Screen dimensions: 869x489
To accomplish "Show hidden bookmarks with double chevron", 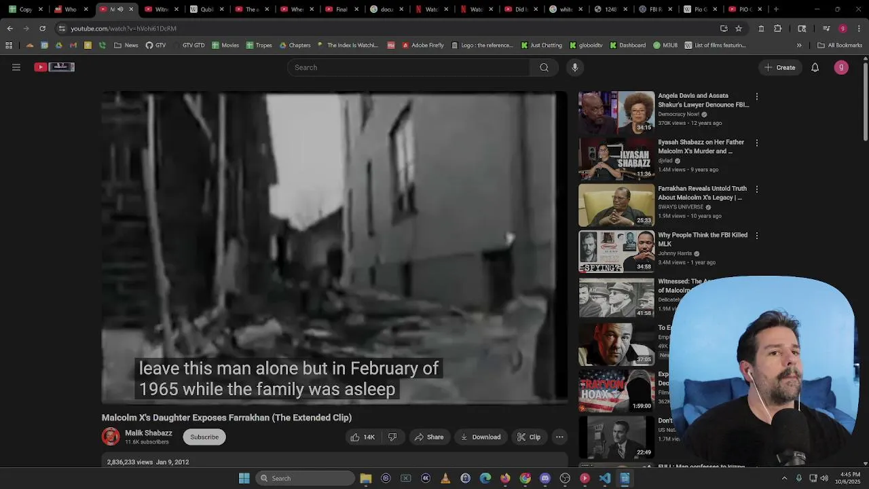I will coord(799,46).
